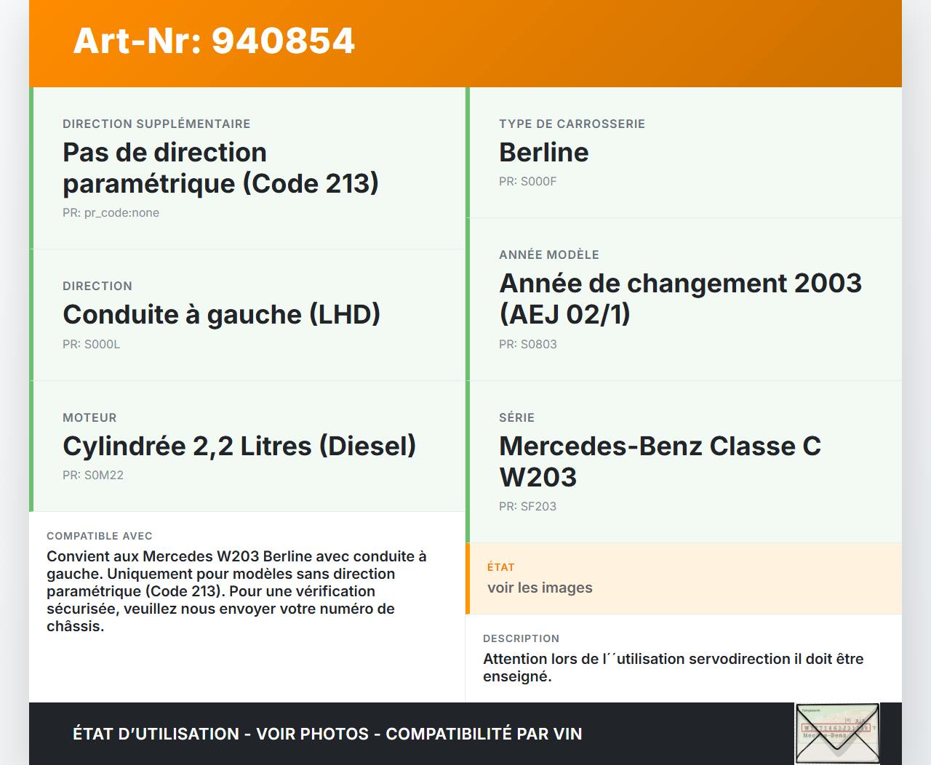This screenshot has height=765, width=931.
Task: Click the footer 'État d'utilisation' banner text
Action: (327, 734)
